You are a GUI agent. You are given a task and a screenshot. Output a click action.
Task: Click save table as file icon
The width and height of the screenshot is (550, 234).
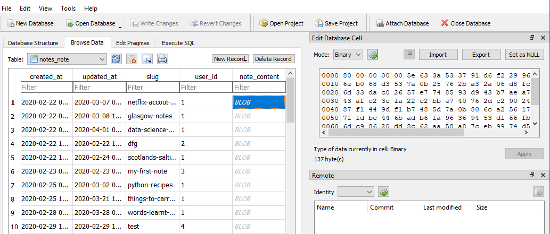click(x=147, y=59)
